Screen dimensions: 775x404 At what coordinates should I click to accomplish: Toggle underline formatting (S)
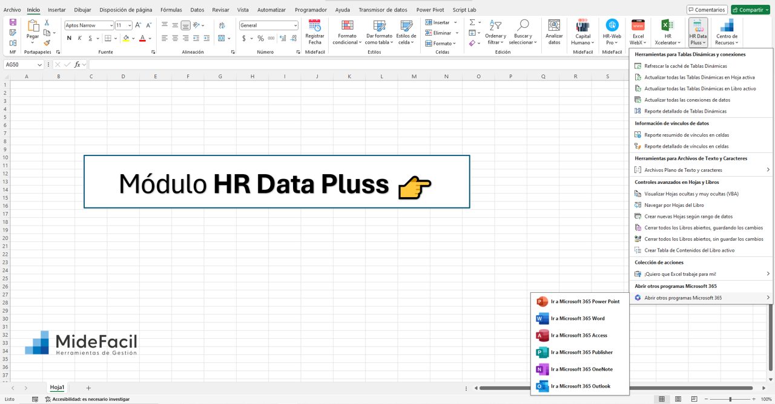coord(90,37)
